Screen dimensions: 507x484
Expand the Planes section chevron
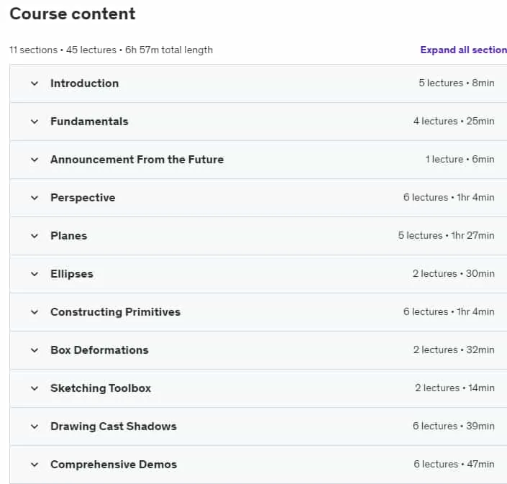coord(35,236)
